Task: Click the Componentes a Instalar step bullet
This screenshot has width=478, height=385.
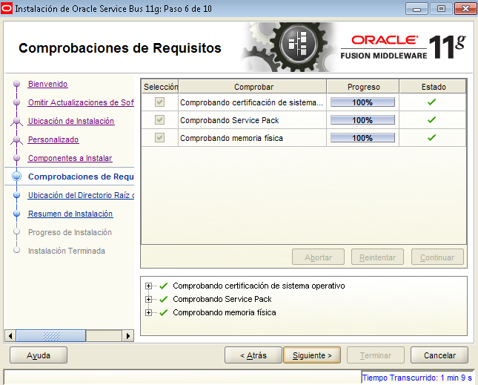Action: [x=17, y=158]
